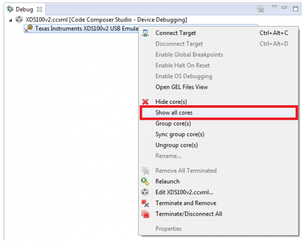This screenshot has width=302, height=241.
Task: Select XDS100v2.ccxml Device Debugging entry
Action: click(x=106, y=19)
